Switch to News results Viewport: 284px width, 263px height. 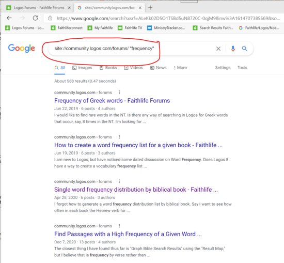159,68
